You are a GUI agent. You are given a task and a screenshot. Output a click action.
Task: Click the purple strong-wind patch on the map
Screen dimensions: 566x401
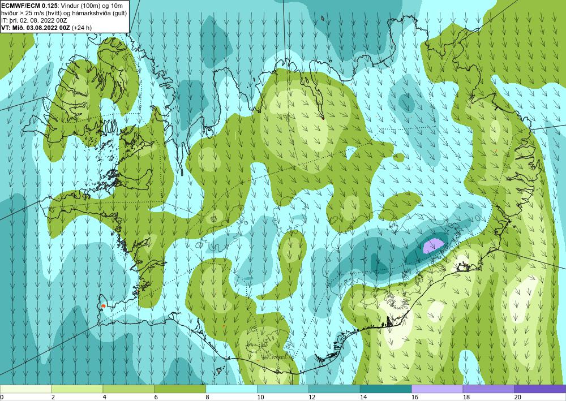[433, 245]
